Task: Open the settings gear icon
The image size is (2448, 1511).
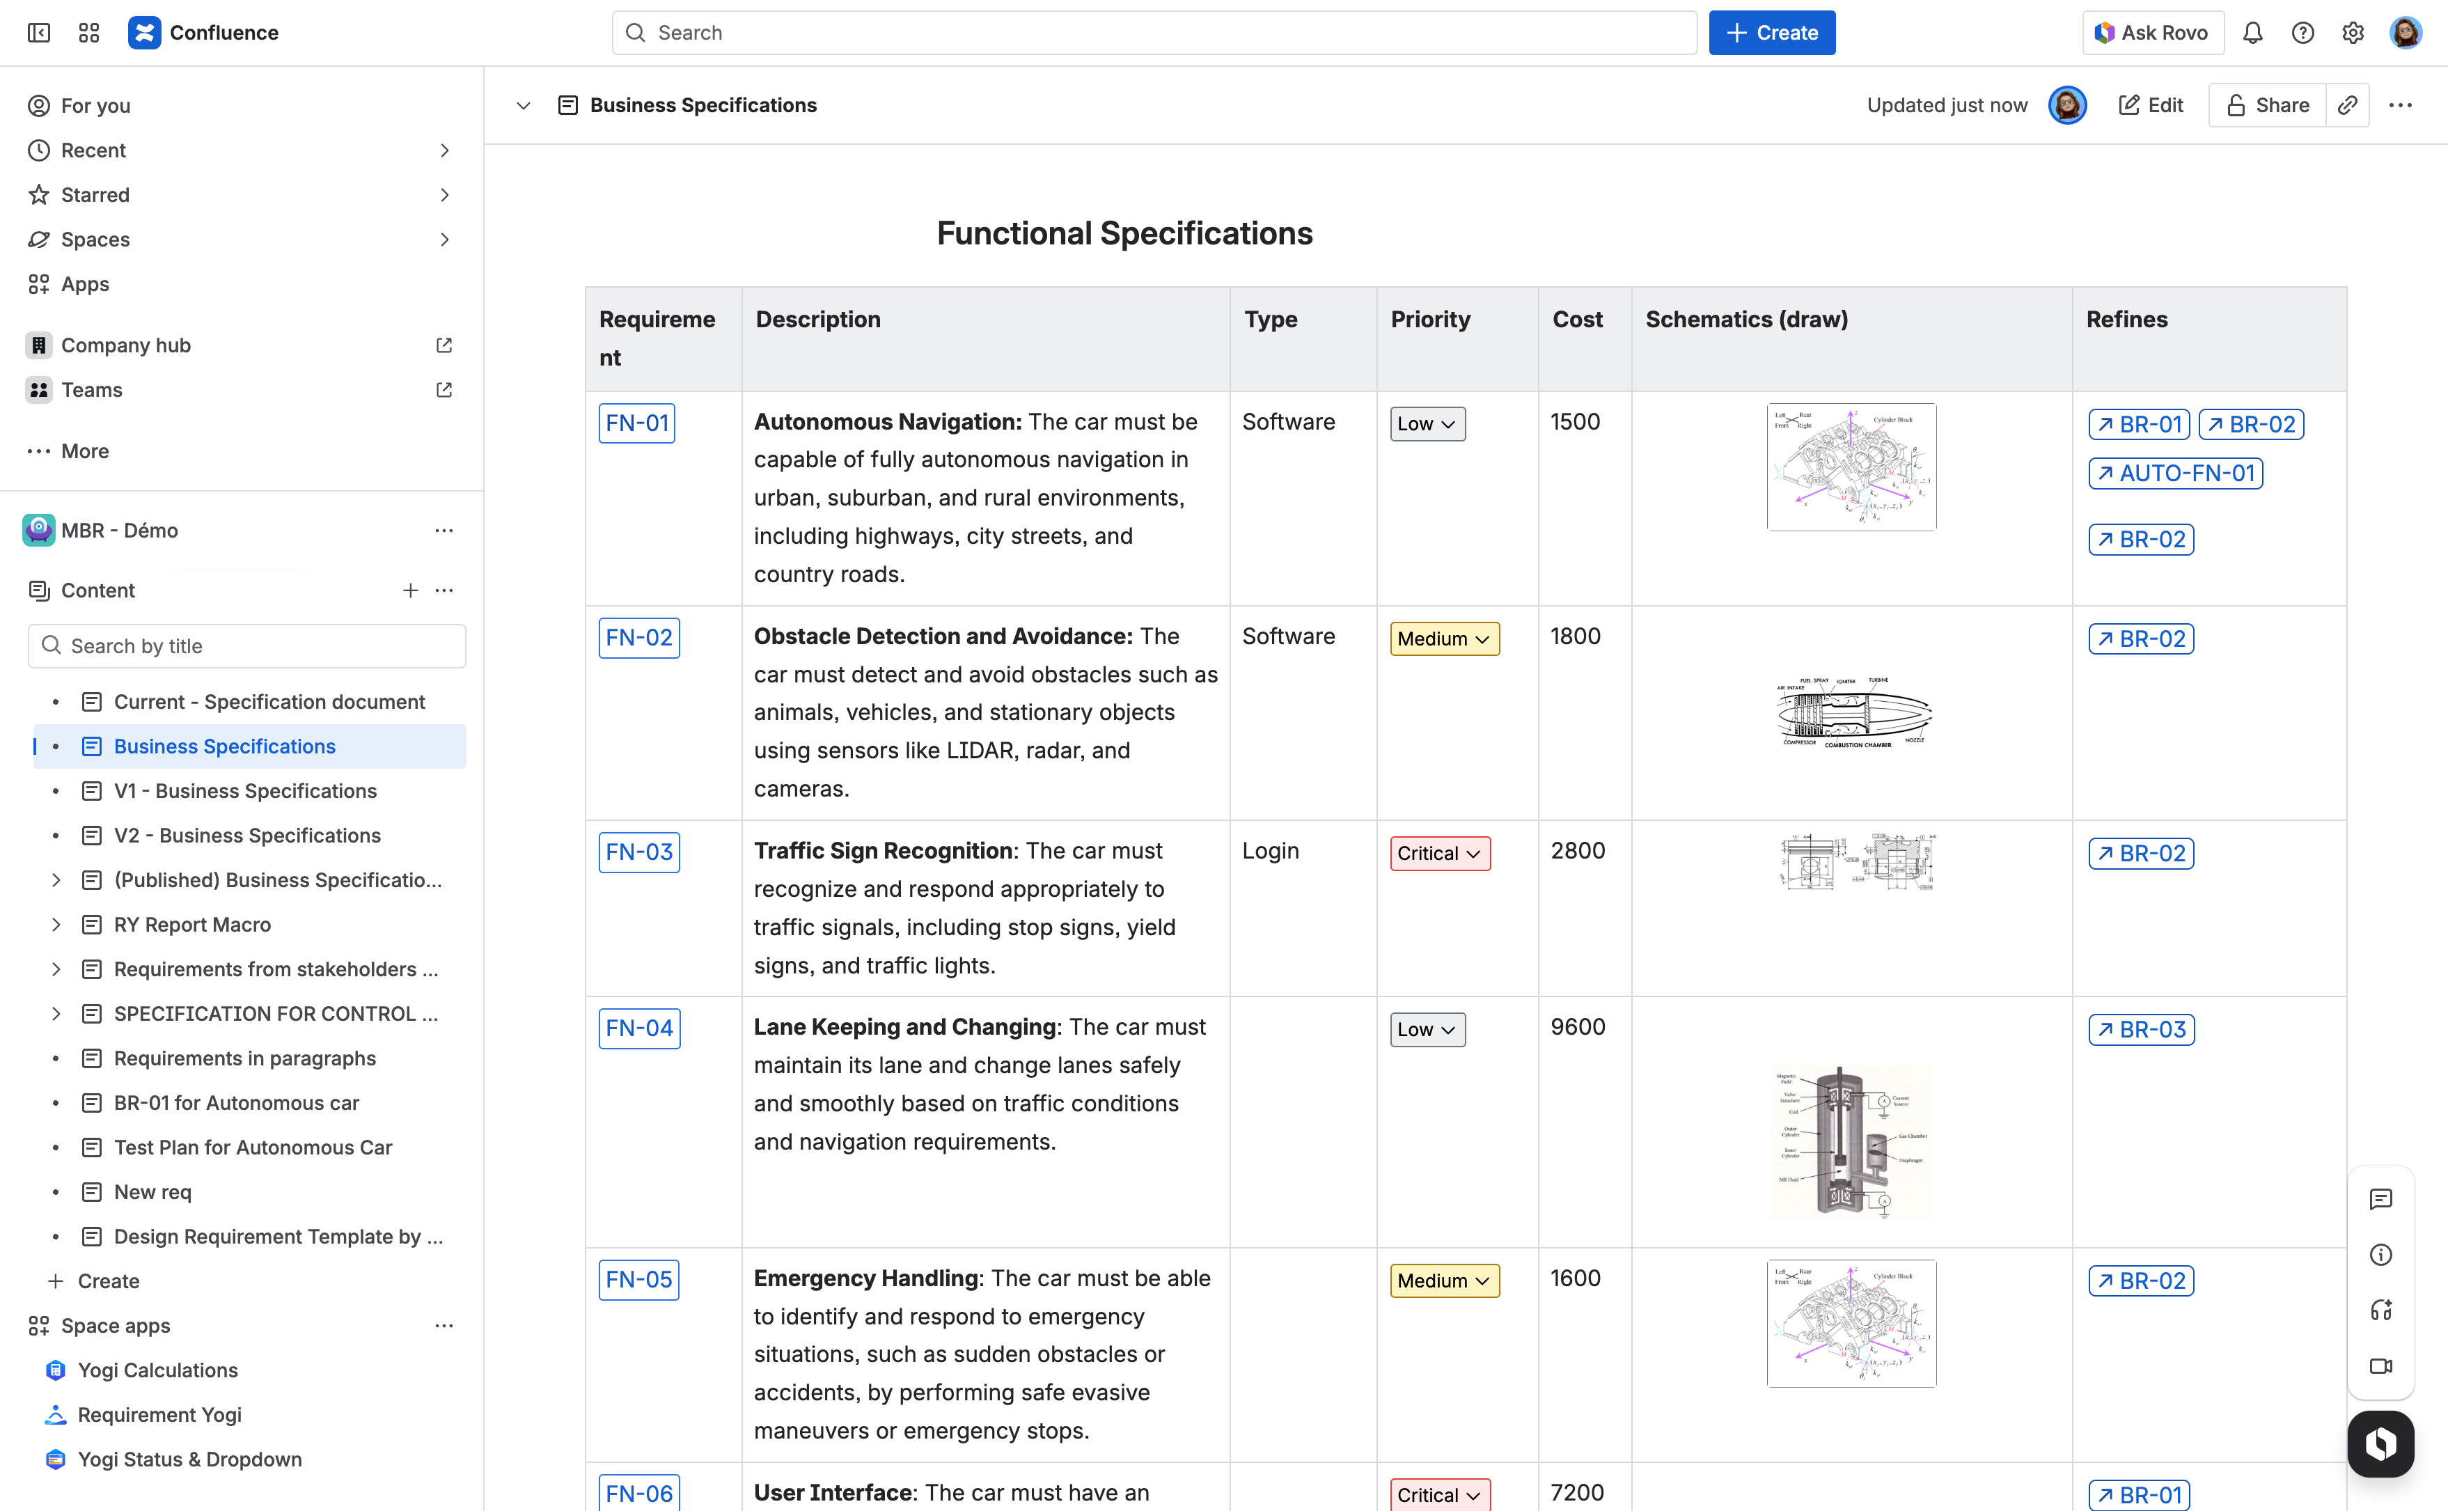Action: click(x=2352, y=33)
